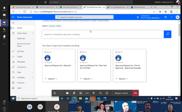This screenshot has width=182, height=112.
Task: Open Power Automate settings gear
Action: (x=166, y=17)
